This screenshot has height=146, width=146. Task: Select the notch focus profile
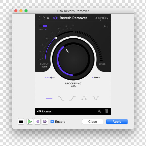(96, 98)
